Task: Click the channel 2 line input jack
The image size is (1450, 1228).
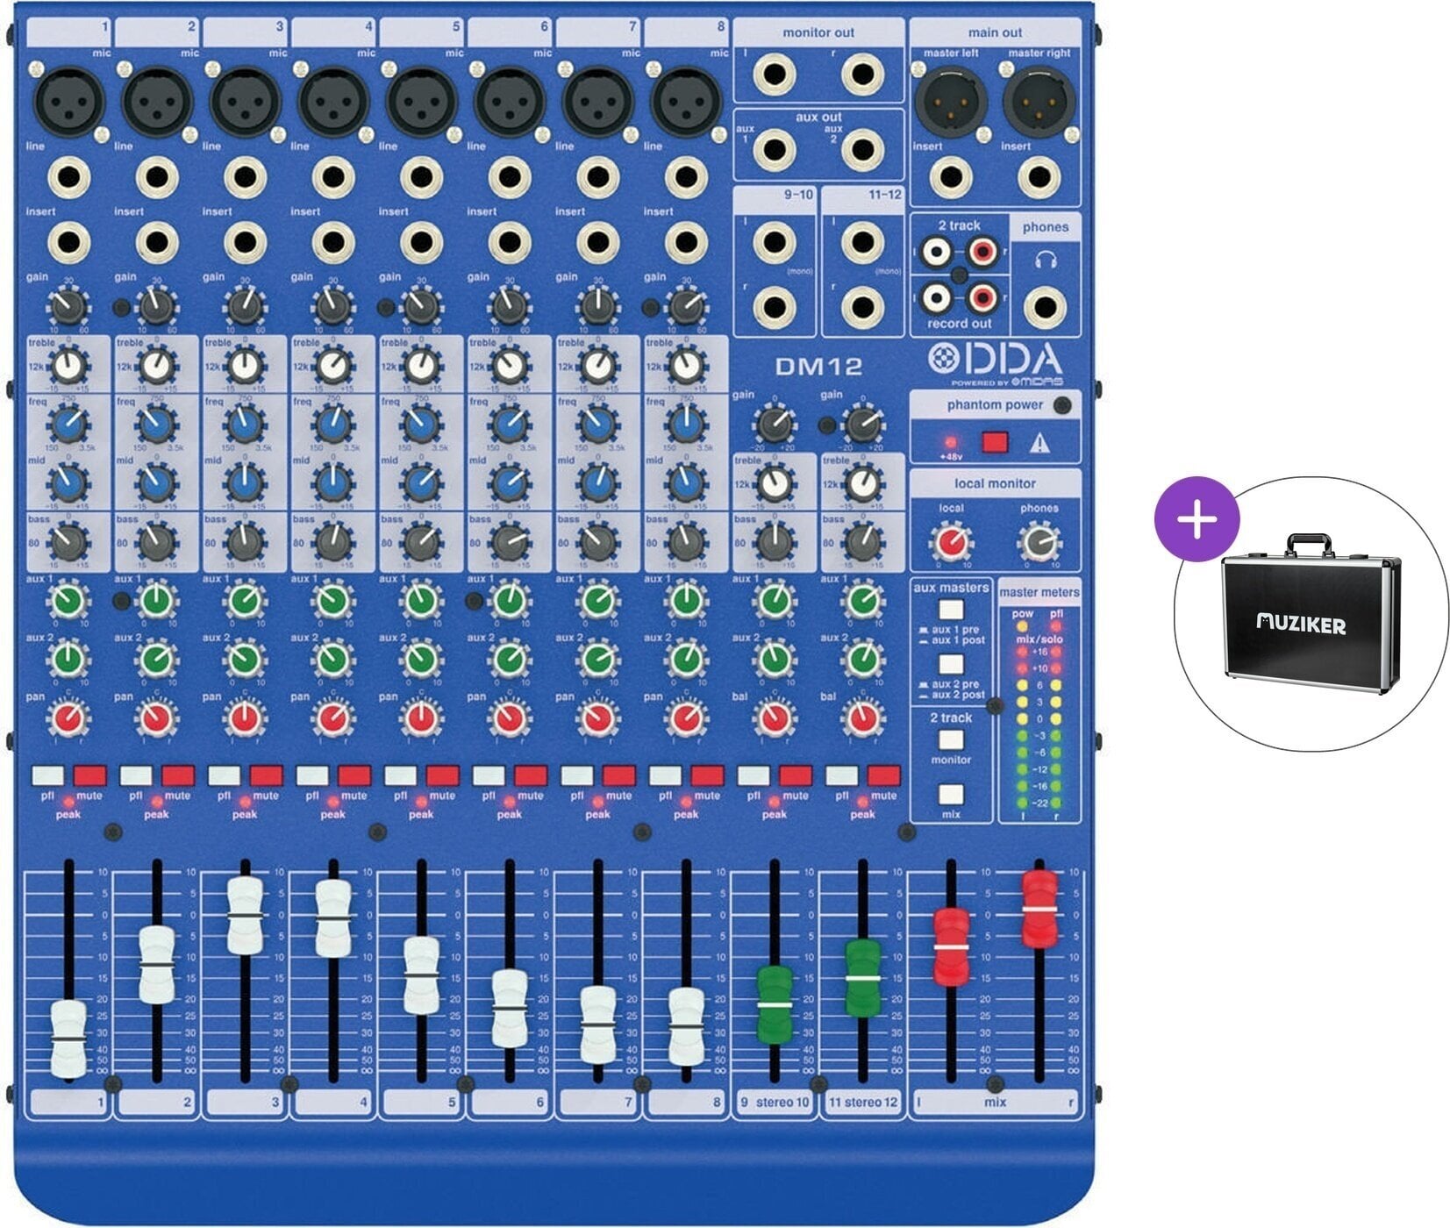Action: click(x=157, y=178)
